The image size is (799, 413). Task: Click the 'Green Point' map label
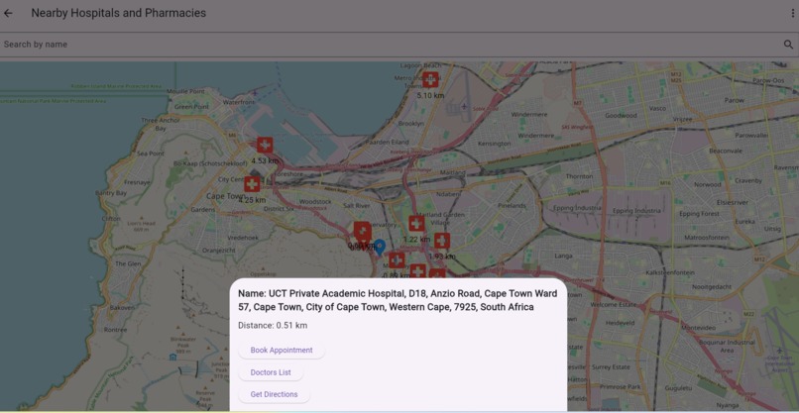click(191, 107)
